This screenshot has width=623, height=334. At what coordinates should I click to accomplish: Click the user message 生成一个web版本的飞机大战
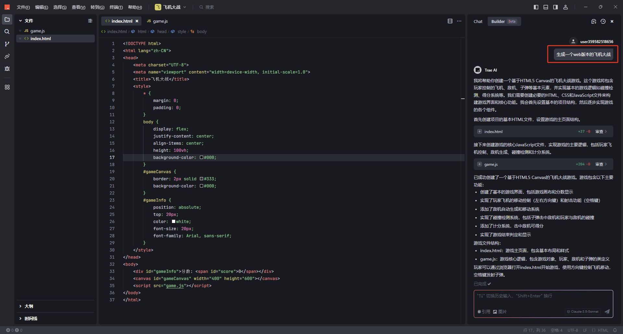pyautogui.click(x=583, y=54)
